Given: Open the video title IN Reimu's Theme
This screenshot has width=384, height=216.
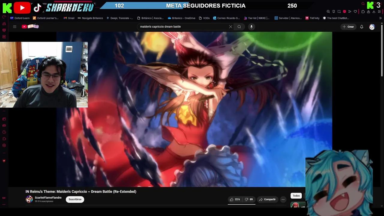Looking at the screenshot, I should (x=81, y=191).
